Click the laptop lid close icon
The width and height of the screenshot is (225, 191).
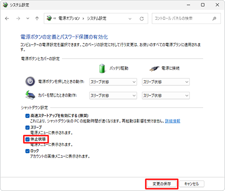[x=30, y=95]
